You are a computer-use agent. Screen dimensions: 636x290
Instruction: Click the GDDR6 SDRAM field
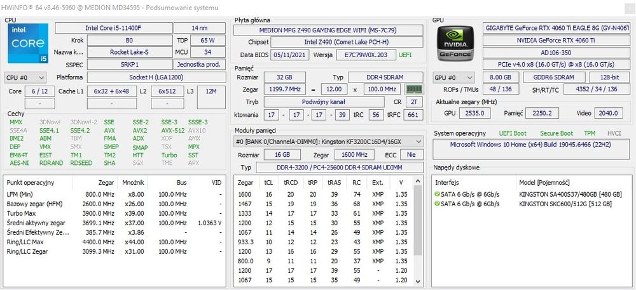554,77
